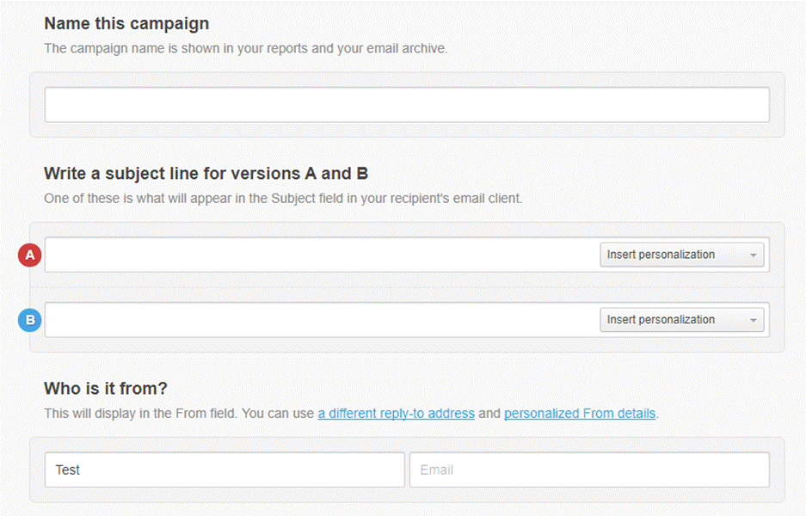806x516 pixels.
Task: Click the caret arrow on version B's dropdown
Action: click(753, 321)
